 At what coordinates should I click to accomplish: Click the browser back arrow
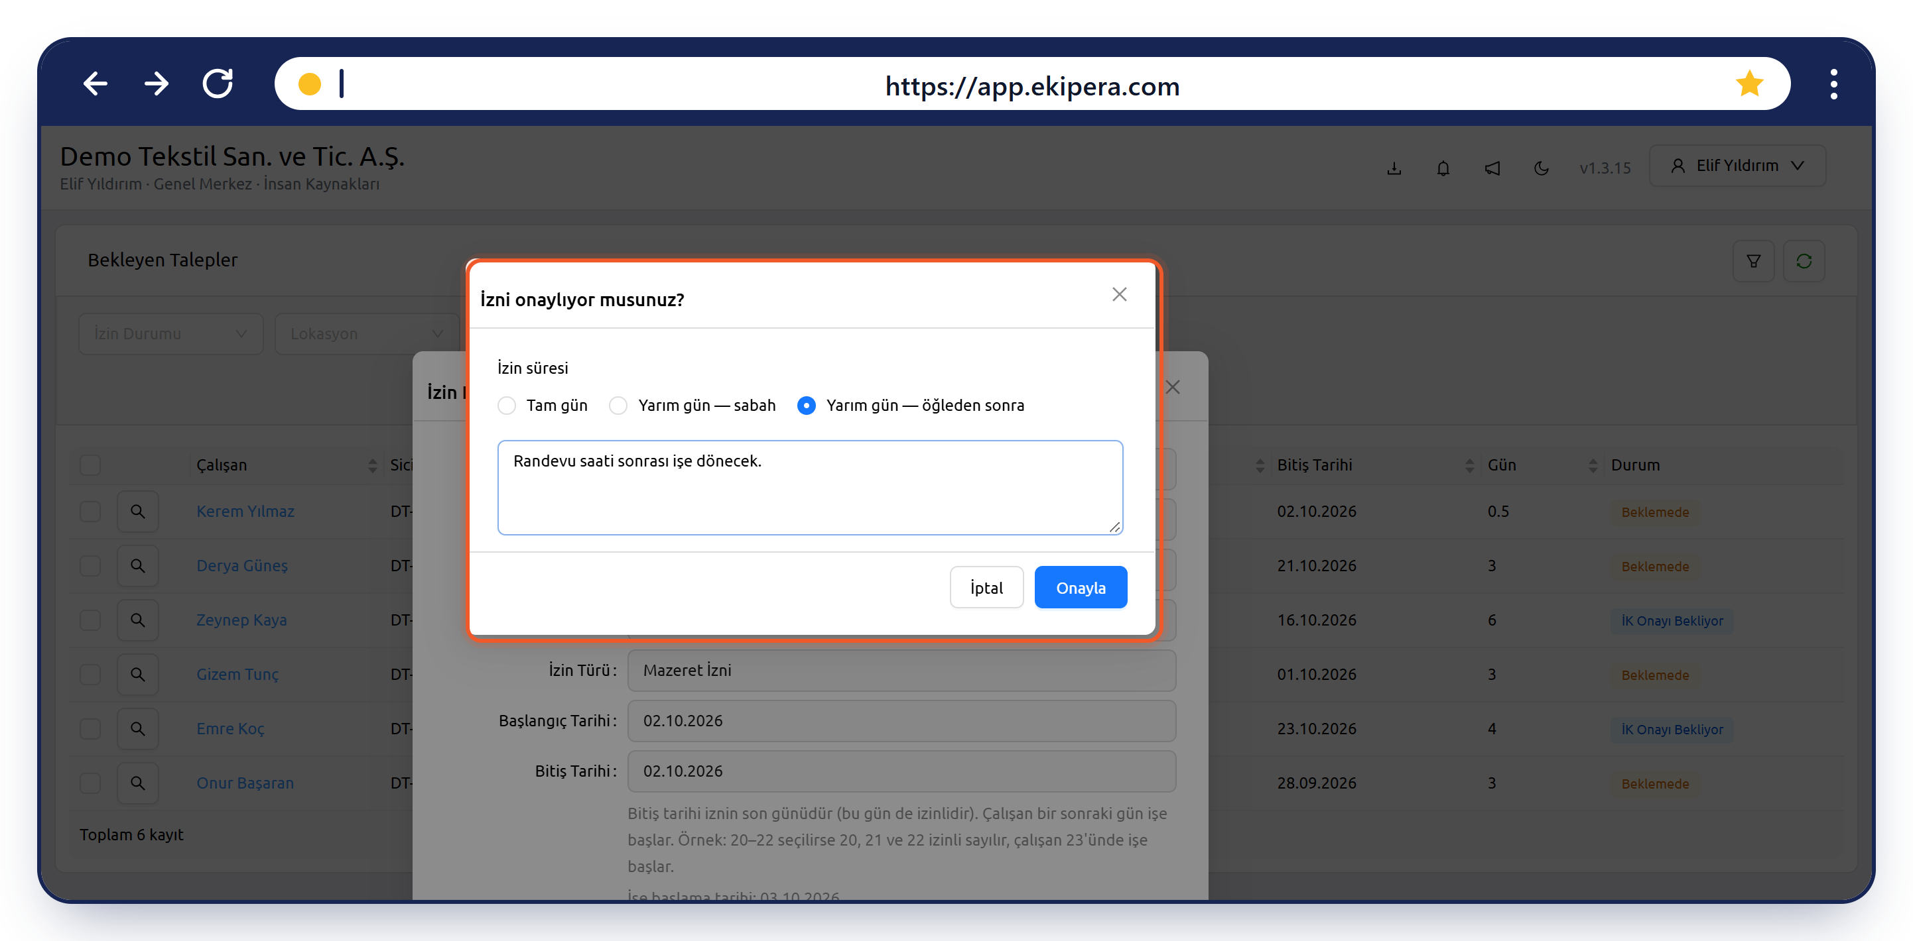coord(95,84)
